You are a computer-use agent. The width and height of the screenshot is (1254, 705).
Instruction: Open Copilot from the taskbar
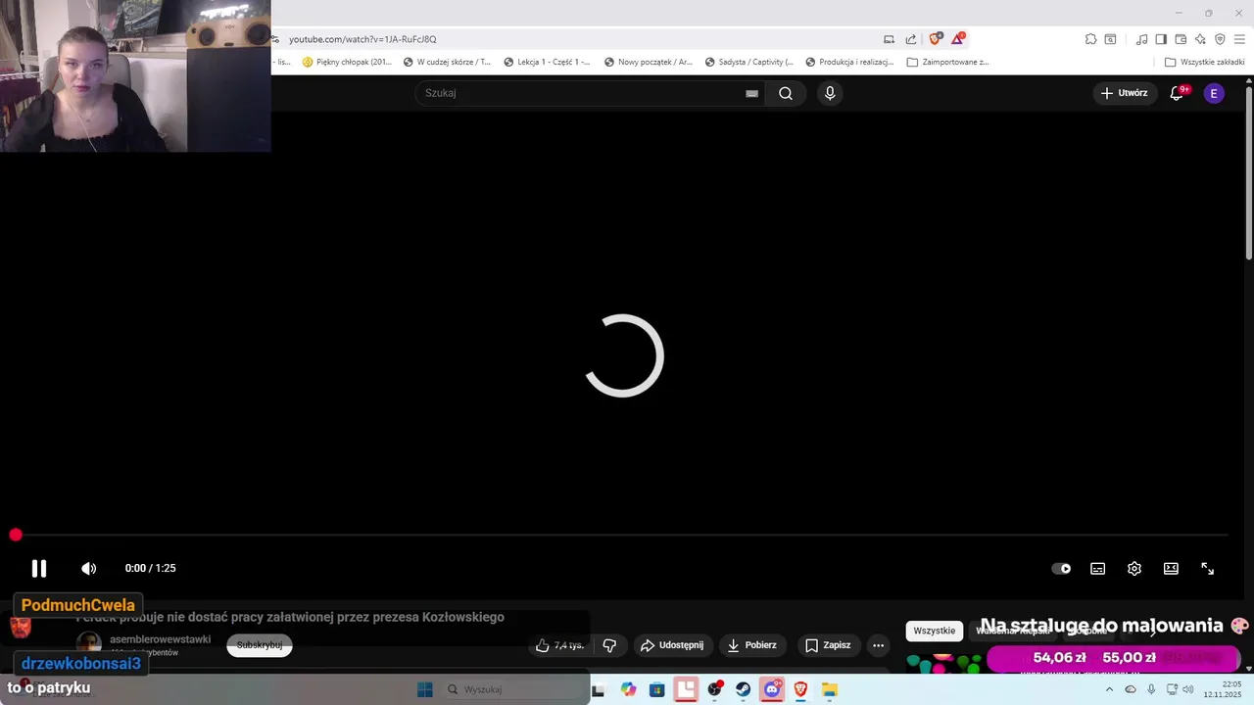(628, 689)
